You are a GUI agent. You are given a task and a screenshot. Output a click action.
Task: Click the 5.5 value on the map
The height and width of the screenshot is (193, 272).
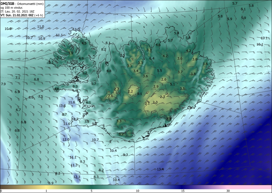pos(159,71)
